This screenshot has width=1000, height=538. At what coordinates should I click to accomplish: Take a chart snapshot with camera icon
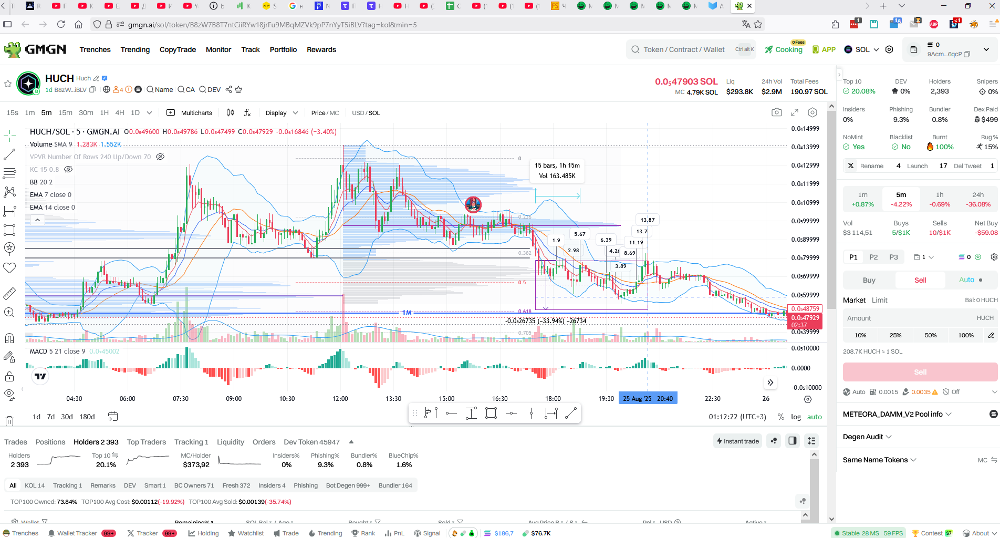point(776,112)
